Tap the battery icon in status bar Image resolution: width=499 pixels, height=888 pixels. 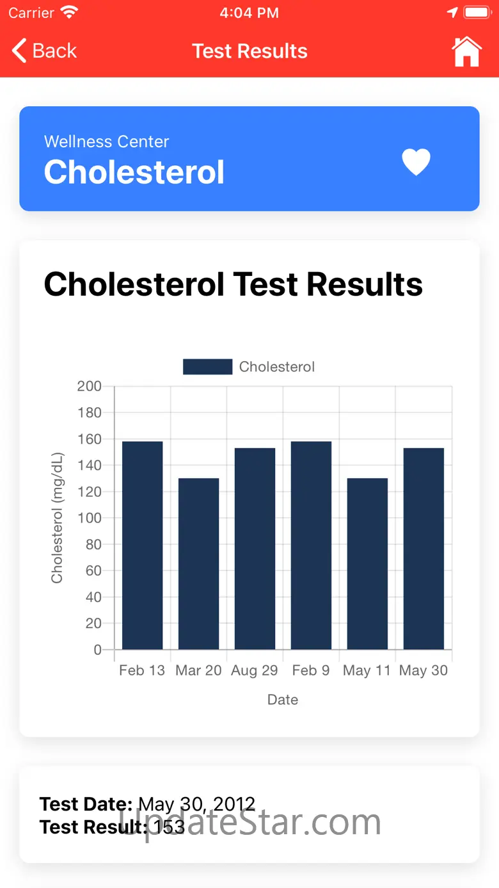[x=477, y=12]
